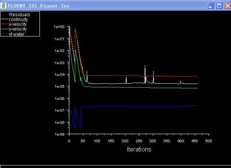
Task: Minimize the Fluent window
Action: 211,6
